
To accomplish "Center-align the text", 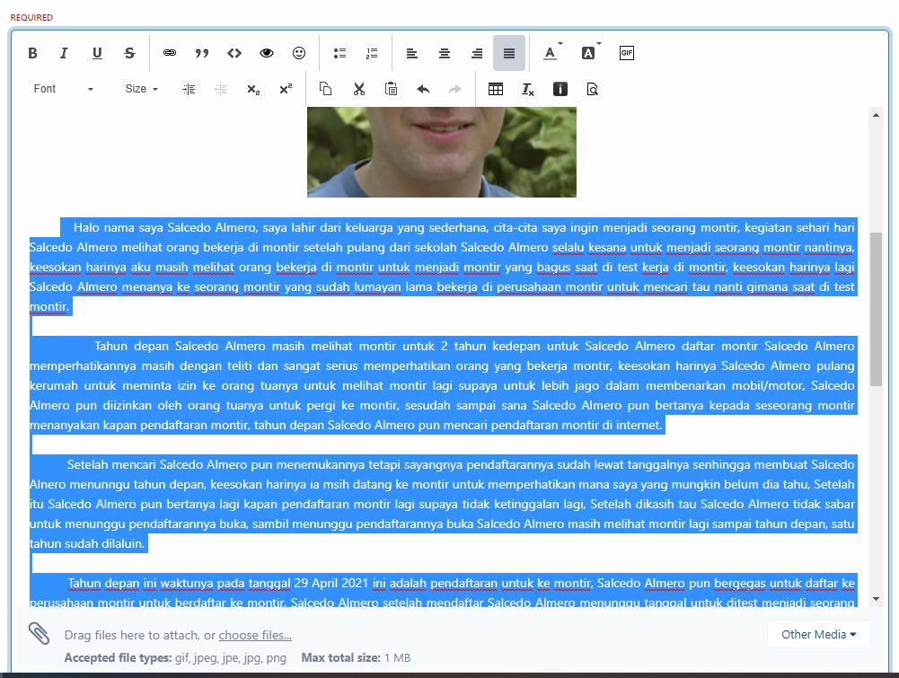I will click(445, 53).
